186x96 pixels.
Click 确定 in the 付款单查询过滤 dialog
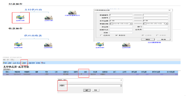pos(148,39)
